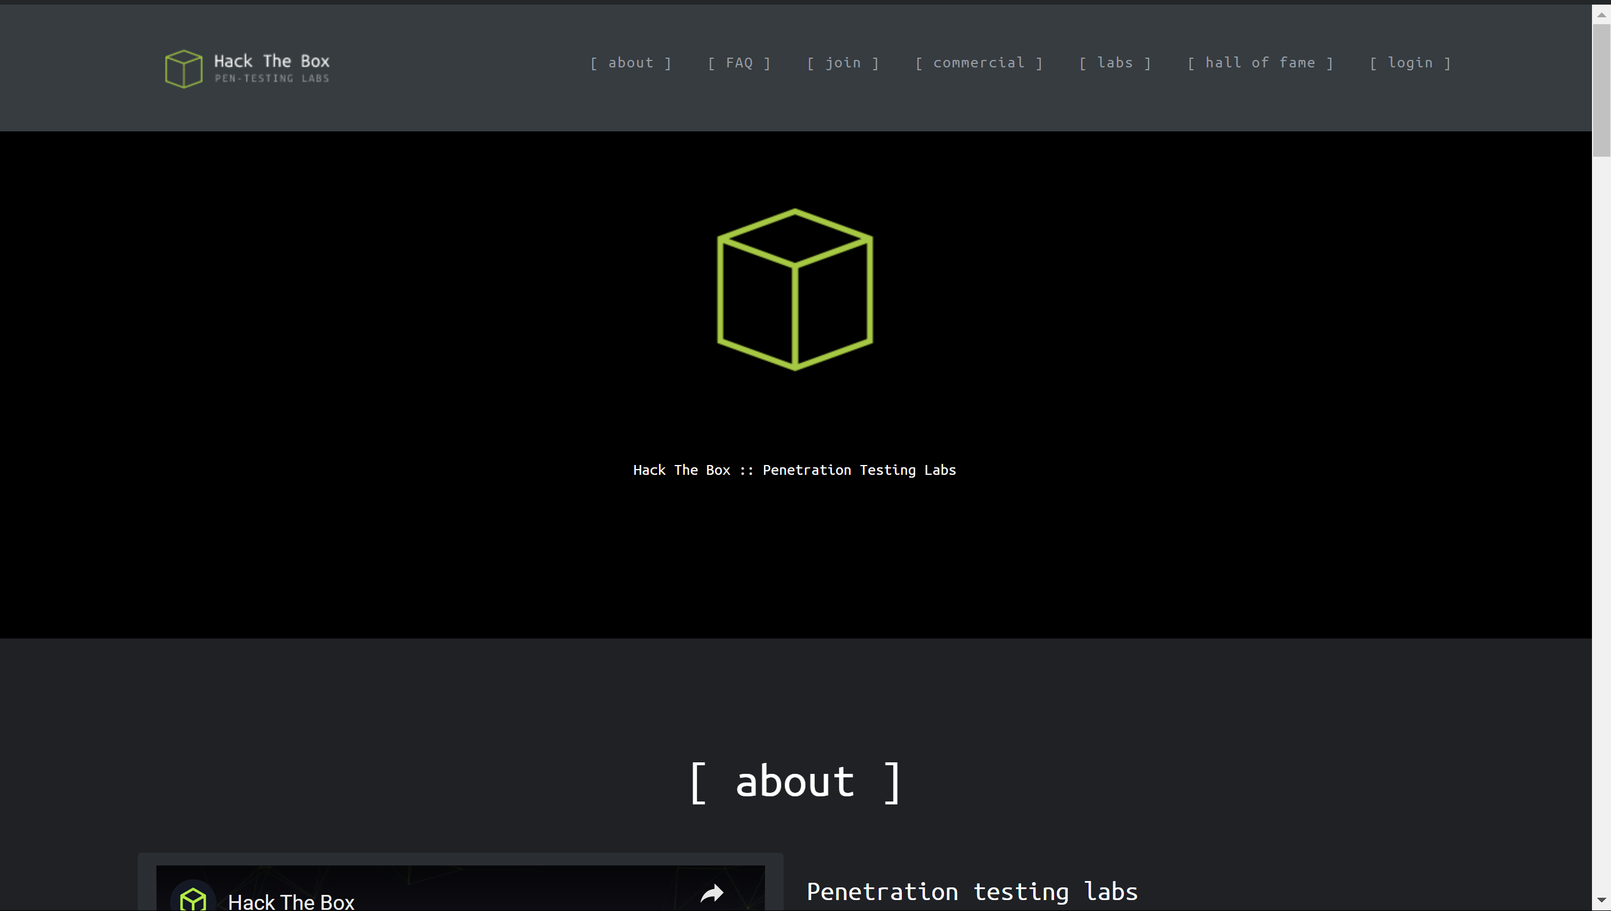This screenshot has height=911, width=1611.
Task: Select the commercial menu item
Action: point(978,63)
